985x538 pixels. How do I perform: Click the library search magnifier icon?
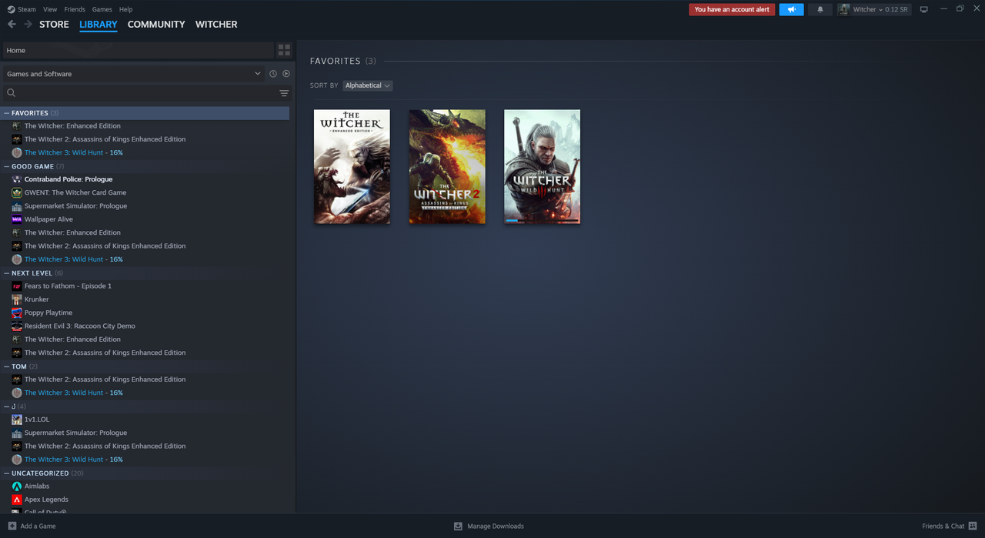pyautogui.click(x=12, y=93)
